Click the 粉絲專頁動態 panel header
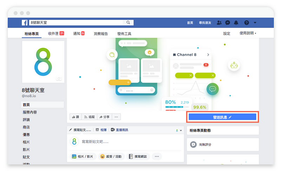The width and height of the screenshot is (281, 175). [223, 130]
